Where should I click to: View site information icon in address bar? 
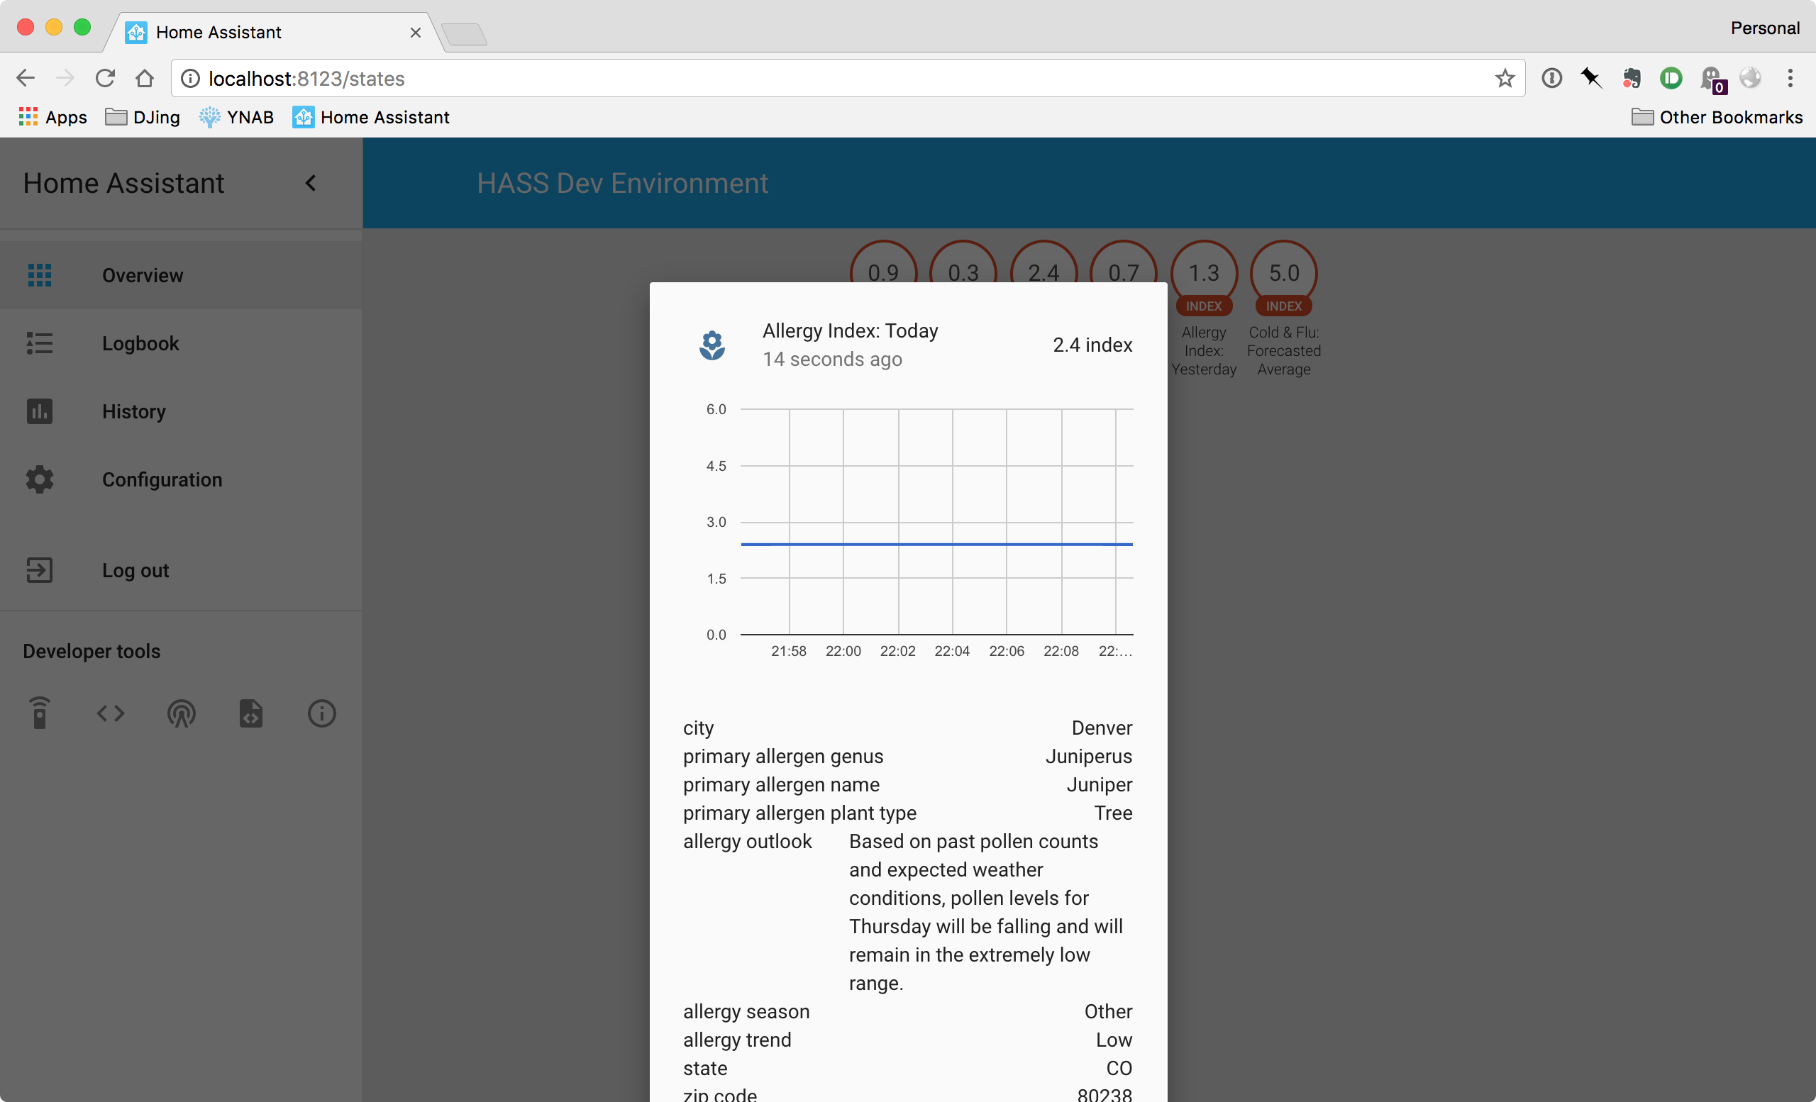[x=190, y=78]
